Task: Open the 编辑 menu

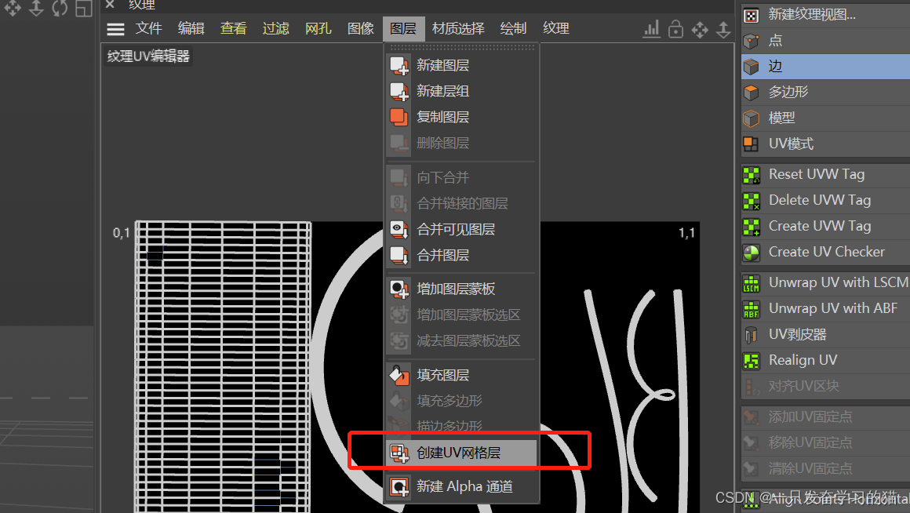Action: click(x=191, y=28)
